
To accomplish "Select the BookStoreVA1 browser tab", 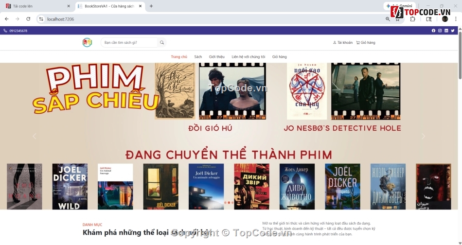I will [x=110, y=6].
